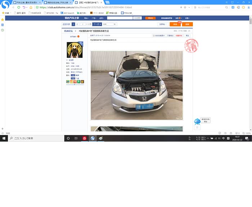This screenshot has height=207, width=252.
Task: Click the blue car mascot floating icon
Action: (197, 121)
